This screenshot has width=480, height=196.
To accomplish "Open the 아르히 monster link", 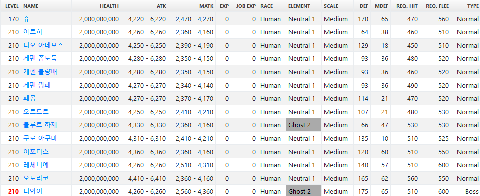I will (x=33, y=32).
